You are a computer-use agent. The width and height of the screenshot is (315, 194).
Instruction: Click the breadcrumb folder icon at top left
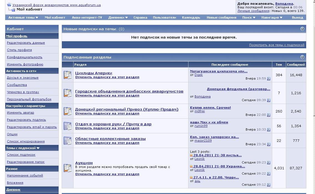[x=9, y=5]
